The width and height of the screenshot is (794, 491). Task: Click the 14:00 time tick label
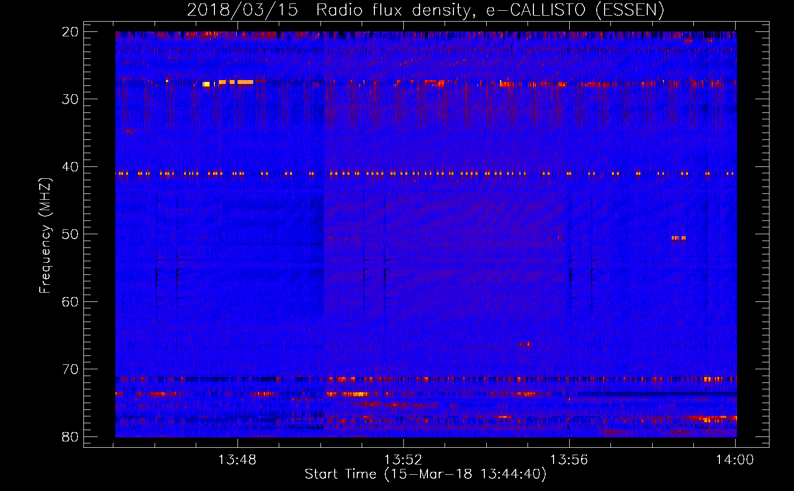735,460
